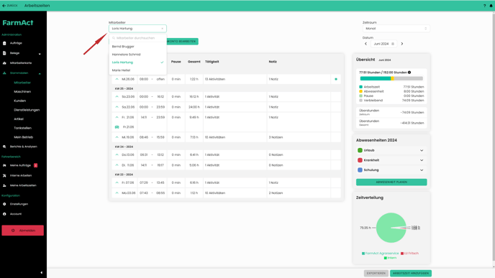The height and width of the screenshot is (278, 495).
Task: Open the Zeitraum Monat dropdown
Action: pyautogui.click(x=396, y=29)
